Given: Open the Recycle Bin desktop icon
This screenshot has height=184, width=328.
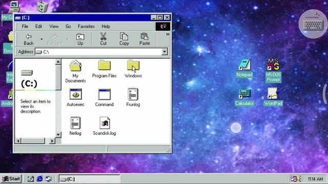Looking at the screenshot, I should (43, 7).
